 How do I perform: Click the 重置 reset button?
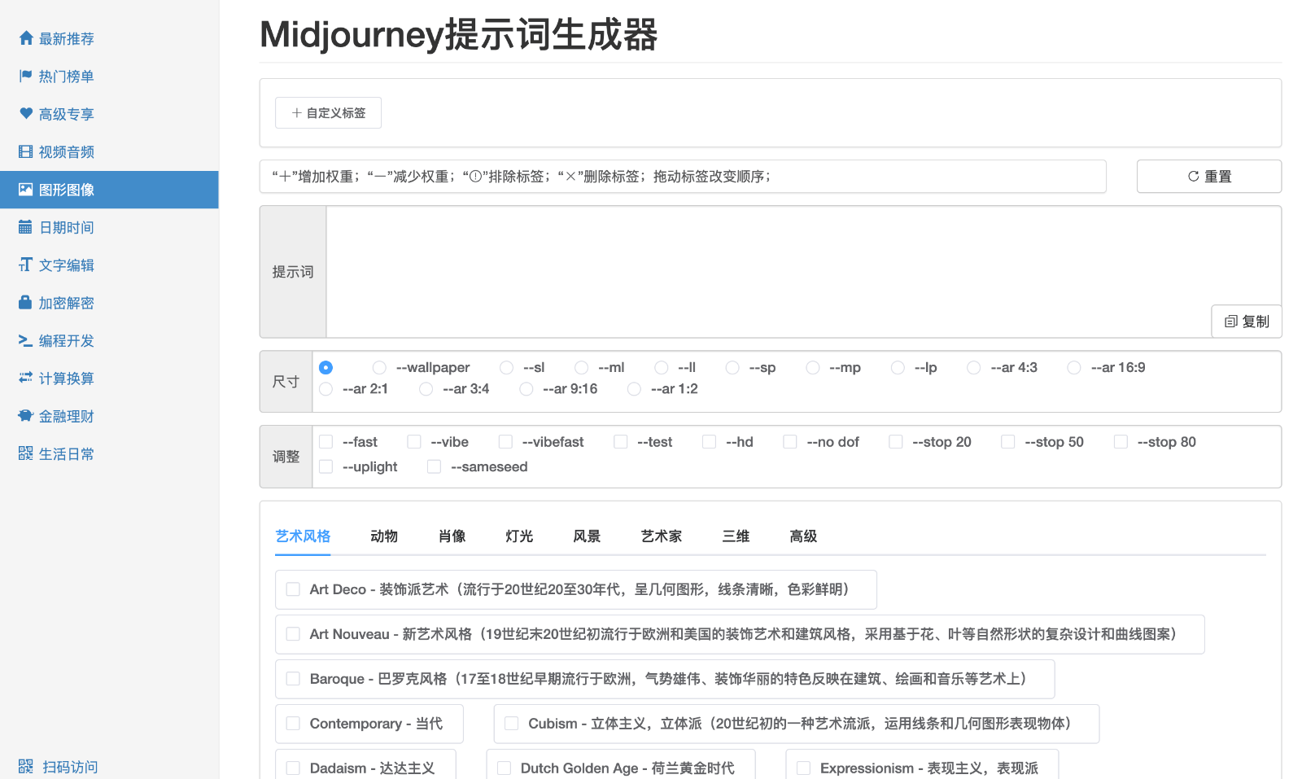point(1208,177)
